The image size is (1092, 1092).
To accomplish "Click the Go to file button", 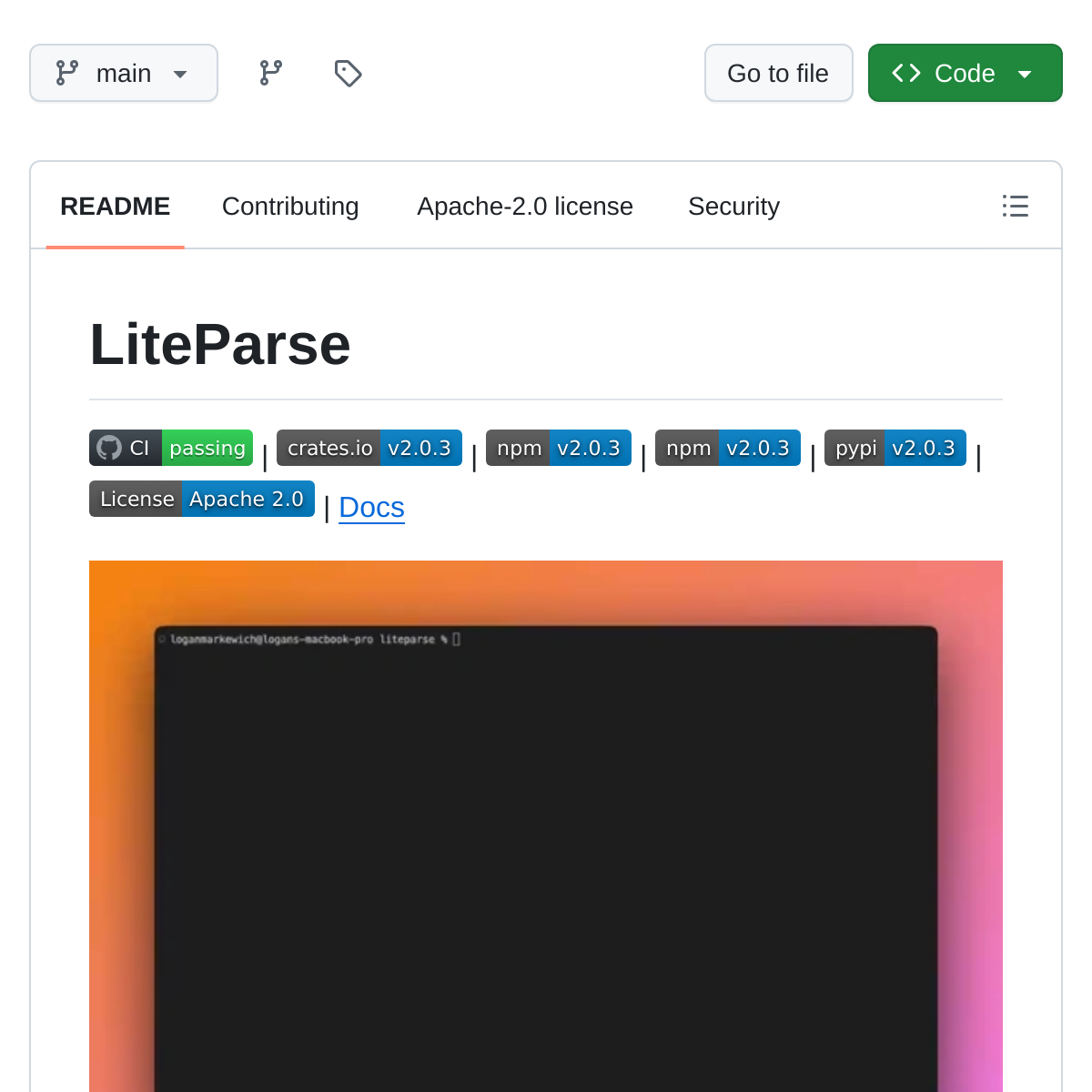I will coord(779,73).
